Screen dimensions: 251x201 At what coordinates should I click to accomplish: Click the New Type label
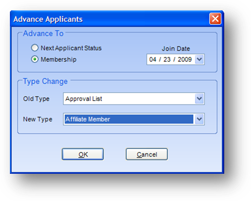click(x=38, y=119)
